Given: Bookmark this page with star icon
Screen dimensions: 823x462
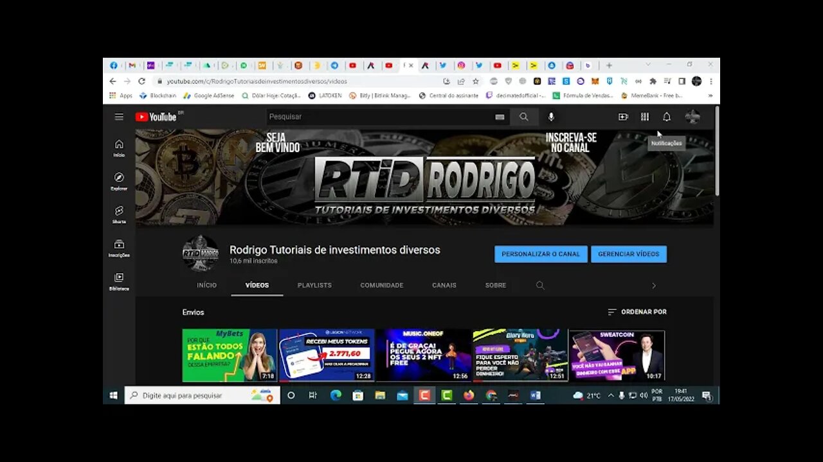Looking at the screenshot, I should (x=476, y=81).
